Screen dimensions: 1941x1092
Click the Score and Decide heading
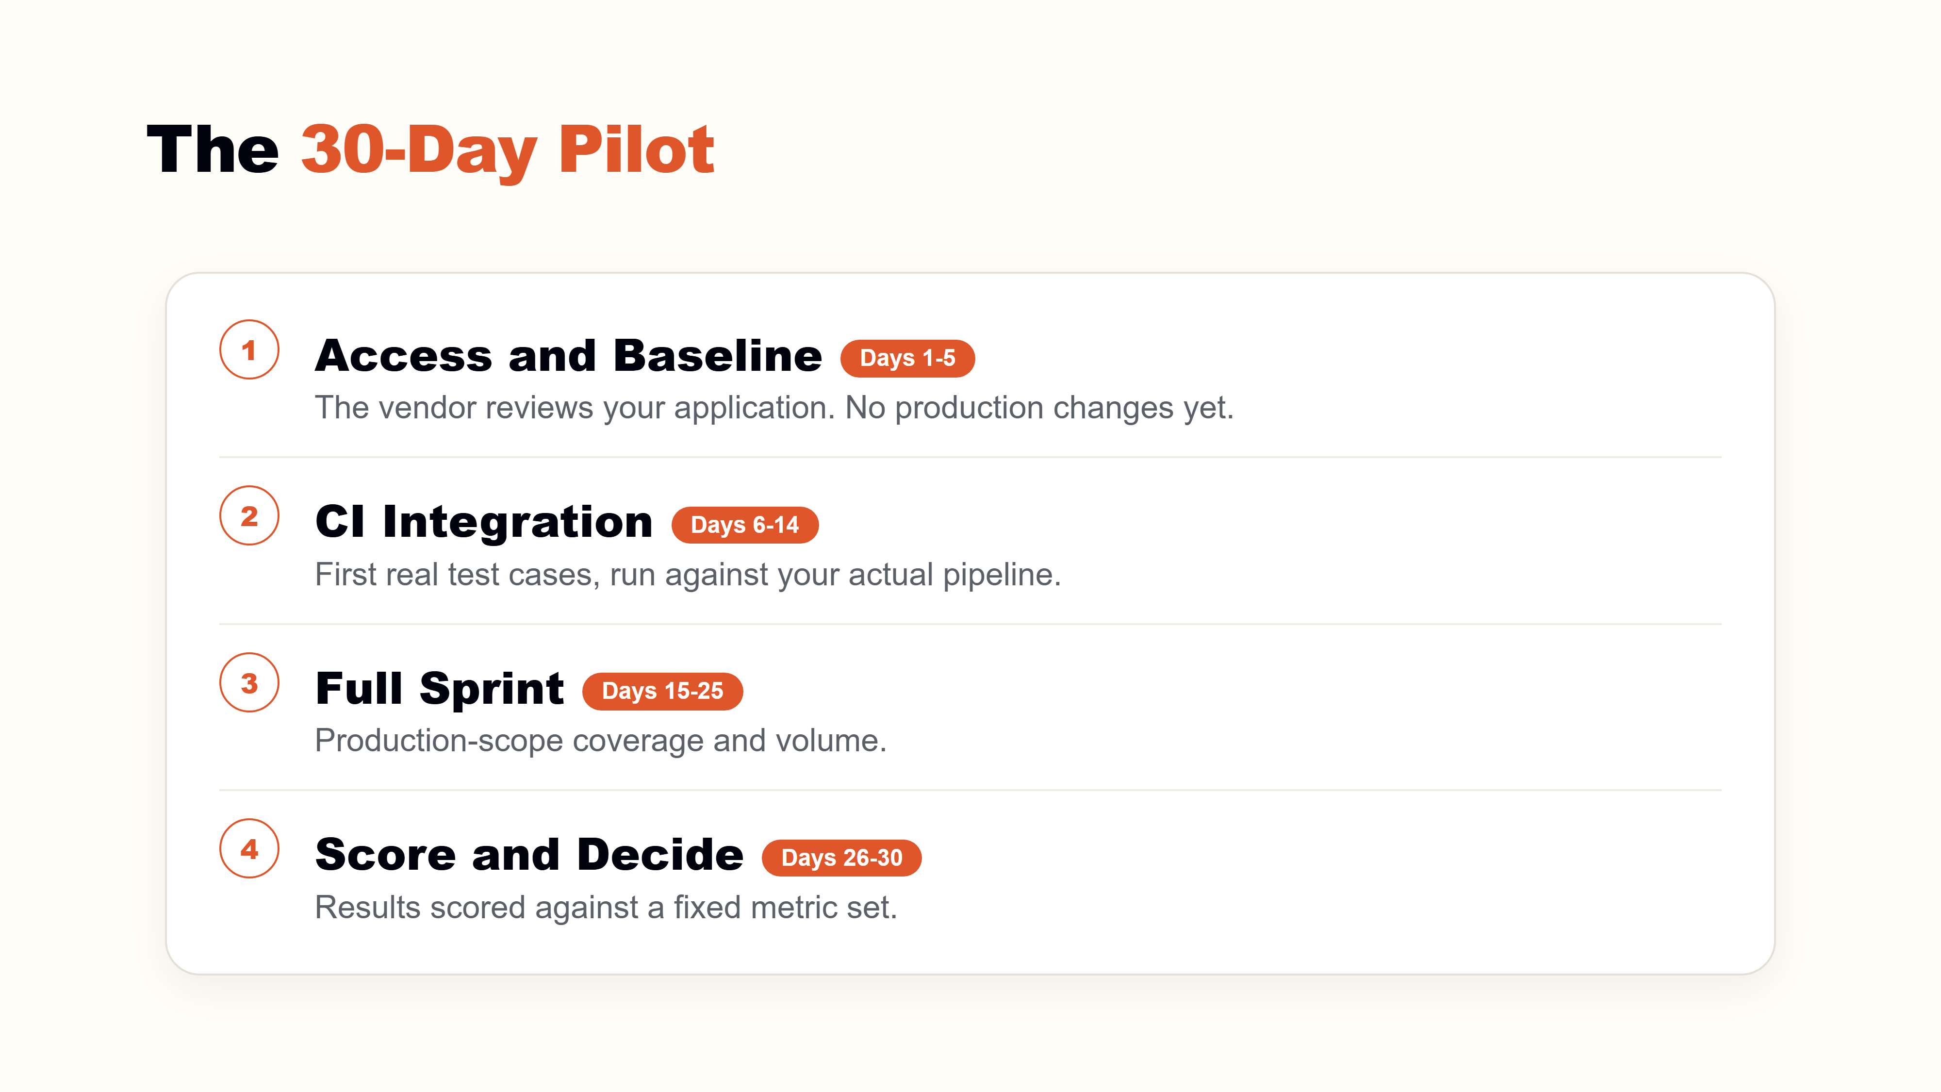[529, 855]
